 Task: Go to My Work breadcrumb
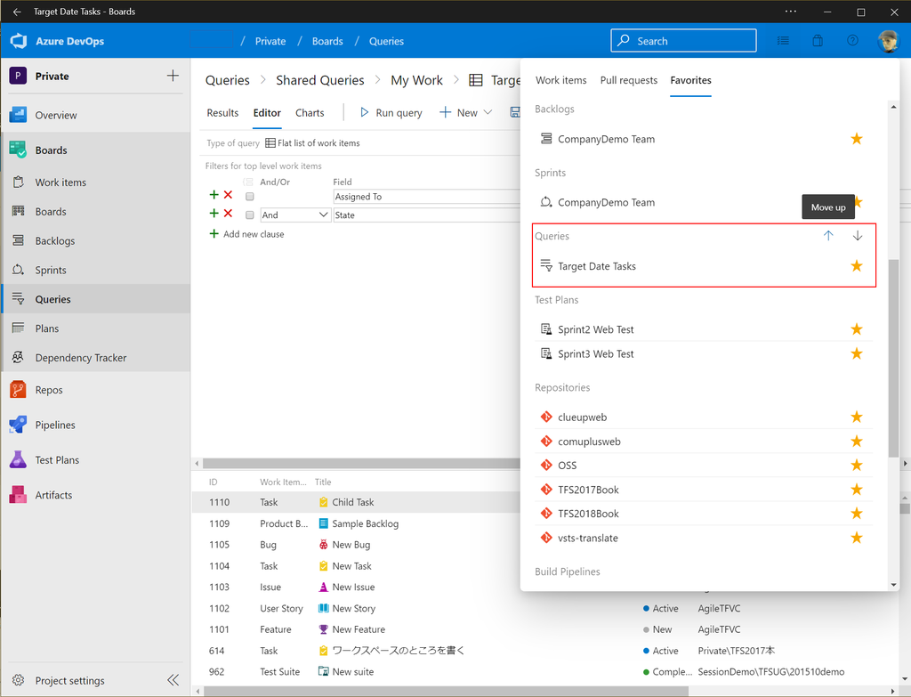416,80
